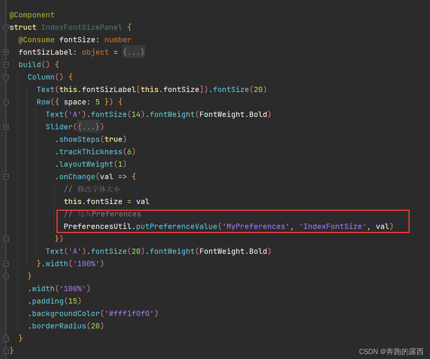Click the '#fff1f0f0' color string
The width and height of the screenshot is (430, 359).
coord(129,313)
